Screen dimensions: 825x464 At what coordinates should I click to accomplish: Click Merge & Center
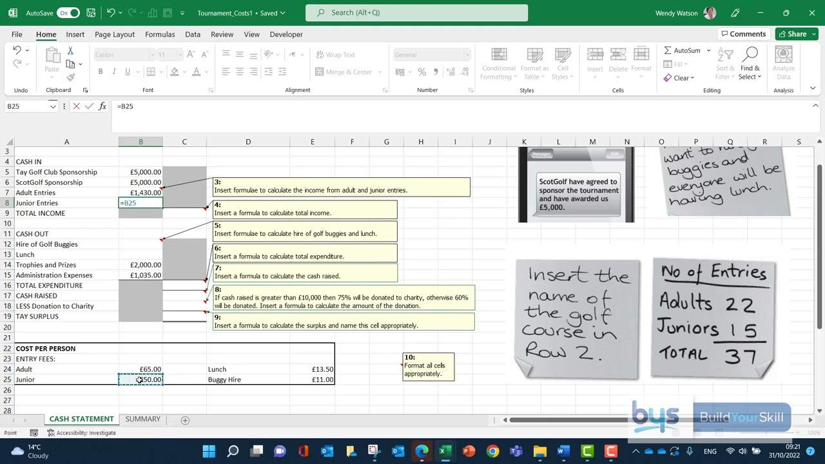coord(343,72)
